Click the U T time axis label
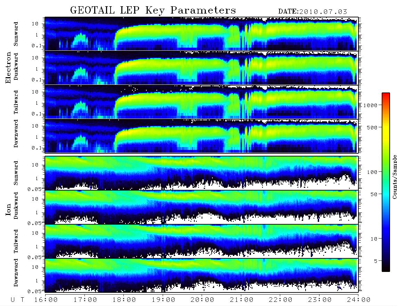The image size is (397, 306). point(17,300)
